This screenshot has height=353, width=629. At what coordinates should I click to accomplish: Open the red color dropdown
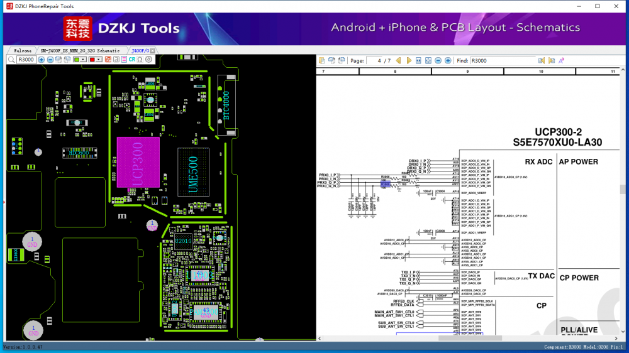tap(95, 60)
